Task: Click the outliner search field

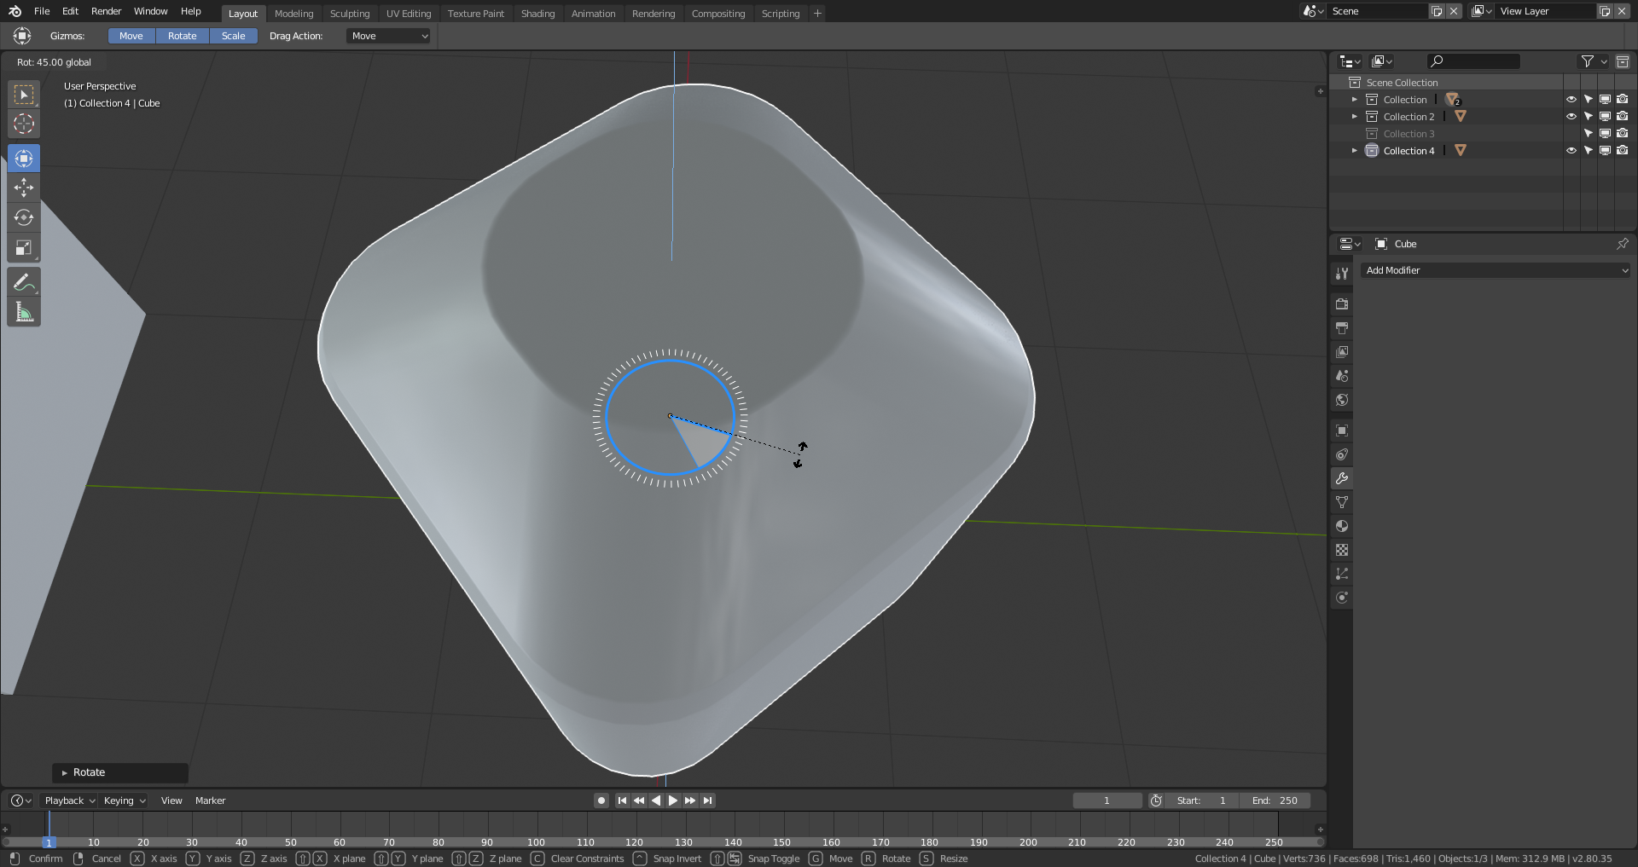Action: (1473, 61)
